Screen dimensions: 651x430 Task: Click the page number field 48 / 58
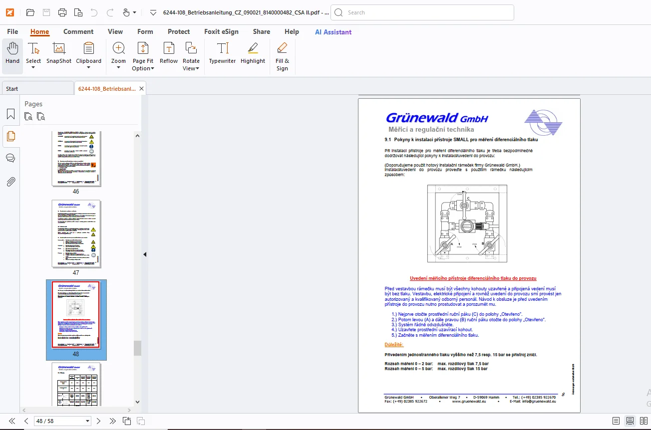[62, 421]
